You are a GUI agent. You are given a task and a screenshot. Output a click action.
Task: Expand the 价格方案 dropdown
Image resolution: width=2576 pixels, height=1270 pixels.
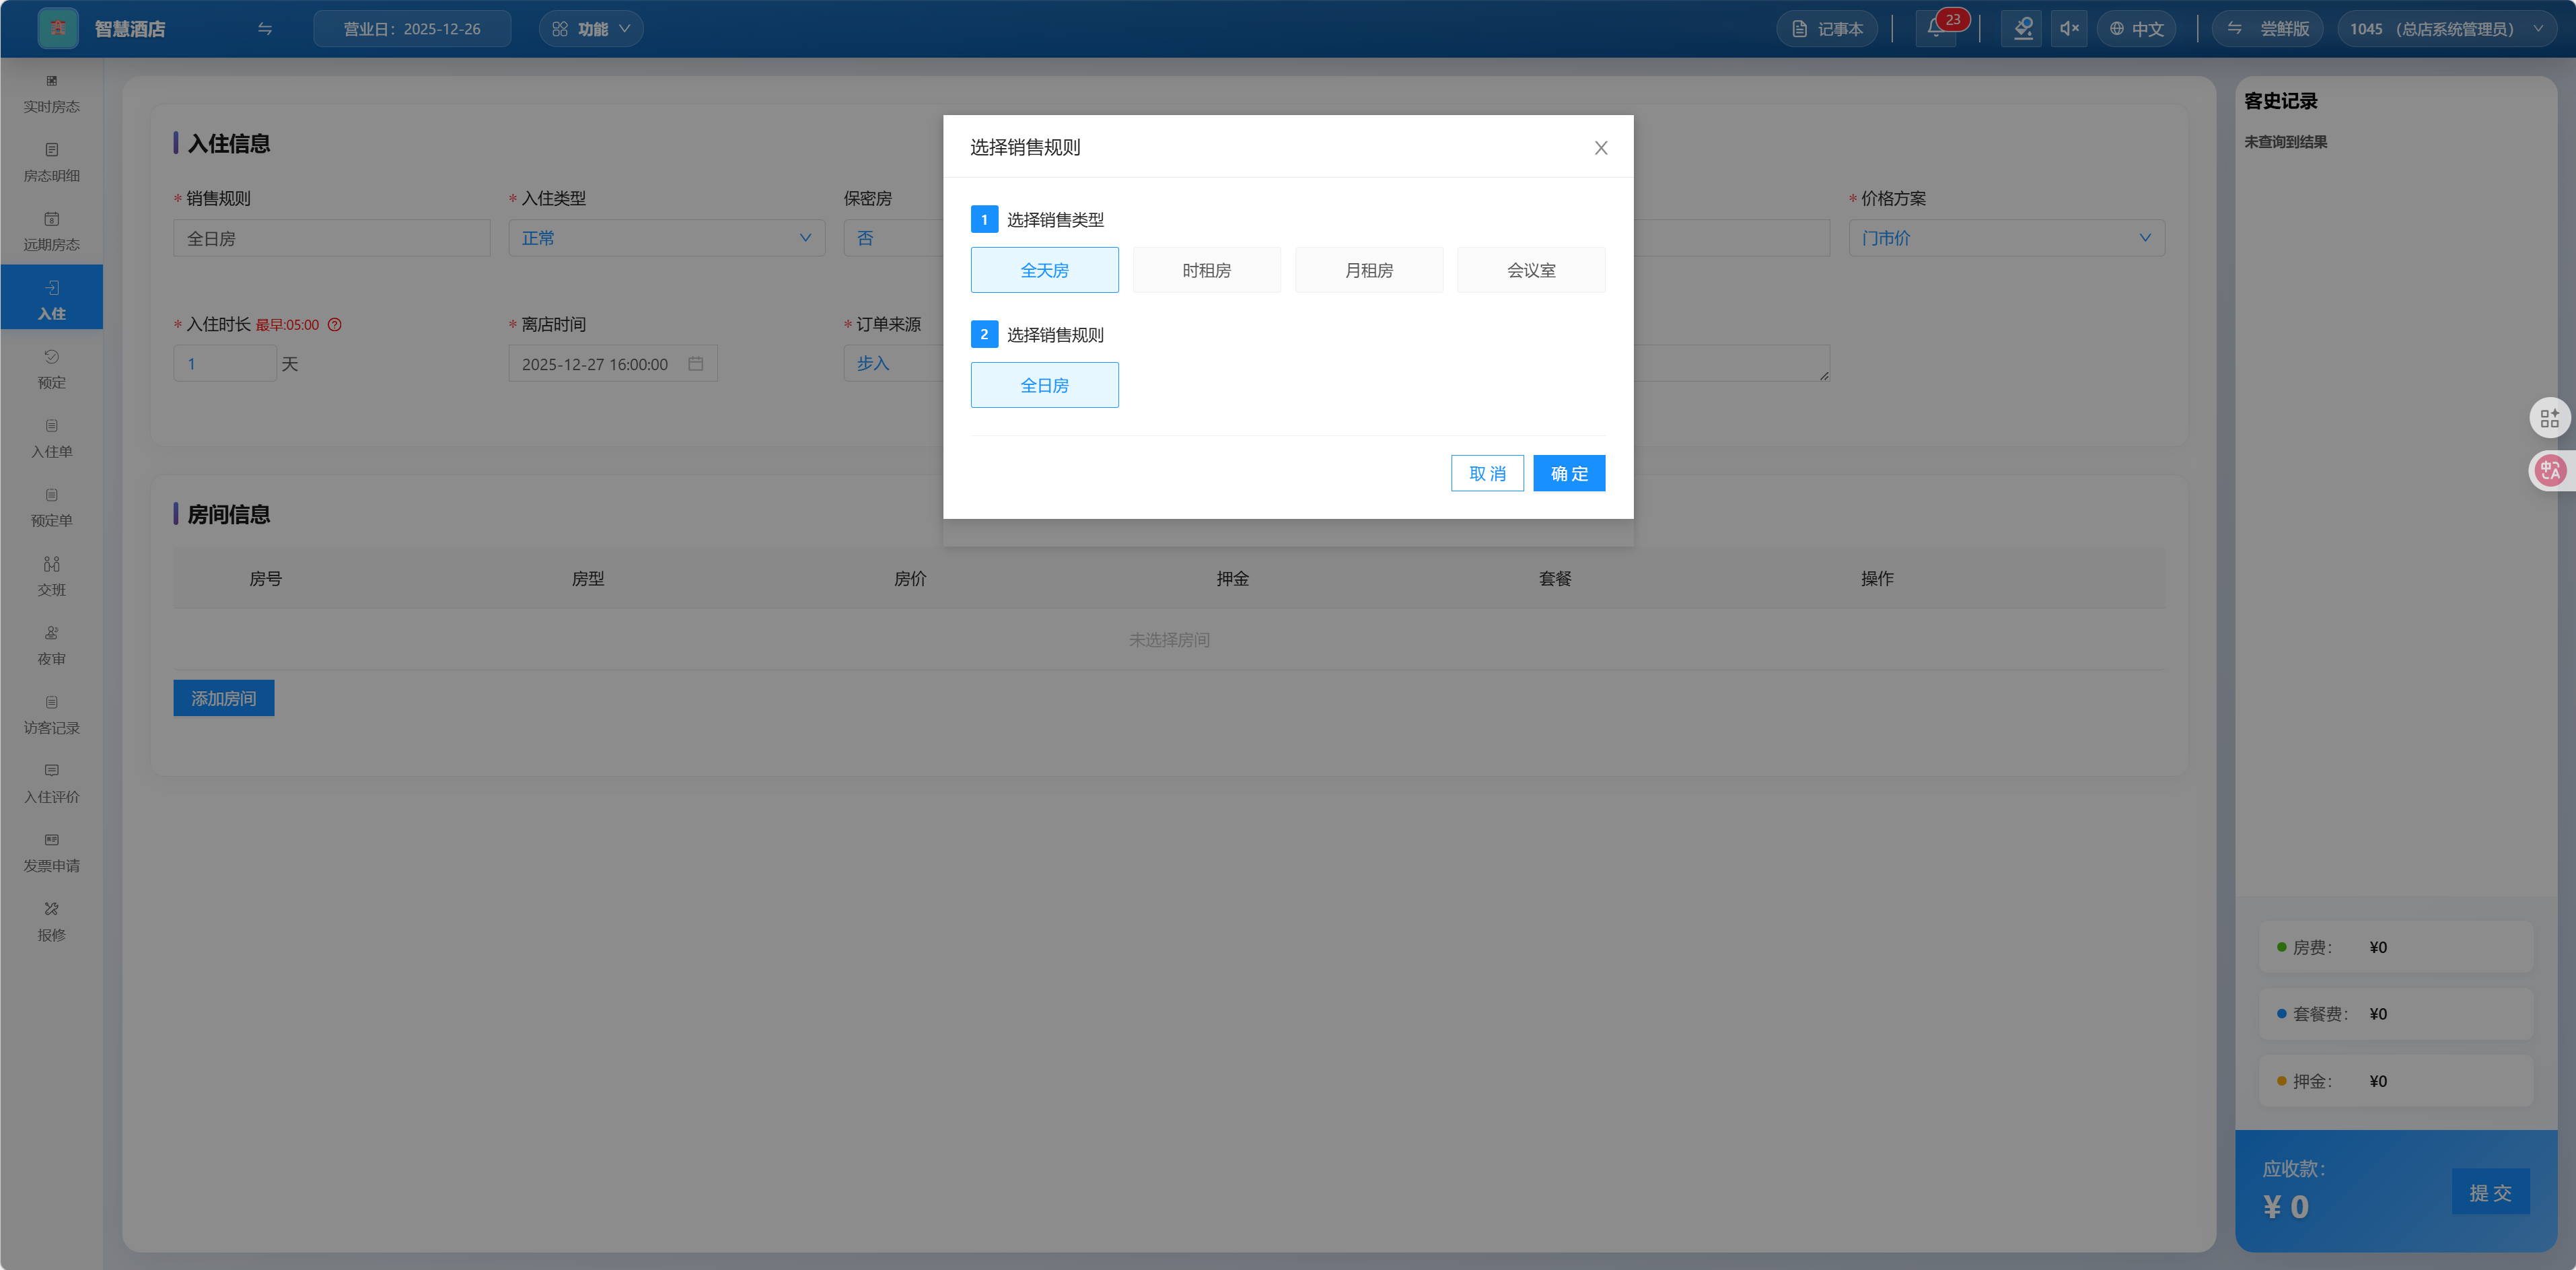pyautogui.click(x=2006, y=238)
